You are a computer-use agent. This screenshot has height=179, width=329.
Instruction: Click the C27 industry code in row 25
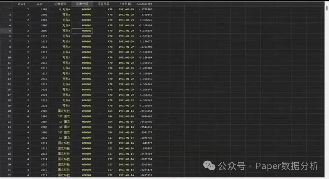[110, 138]
